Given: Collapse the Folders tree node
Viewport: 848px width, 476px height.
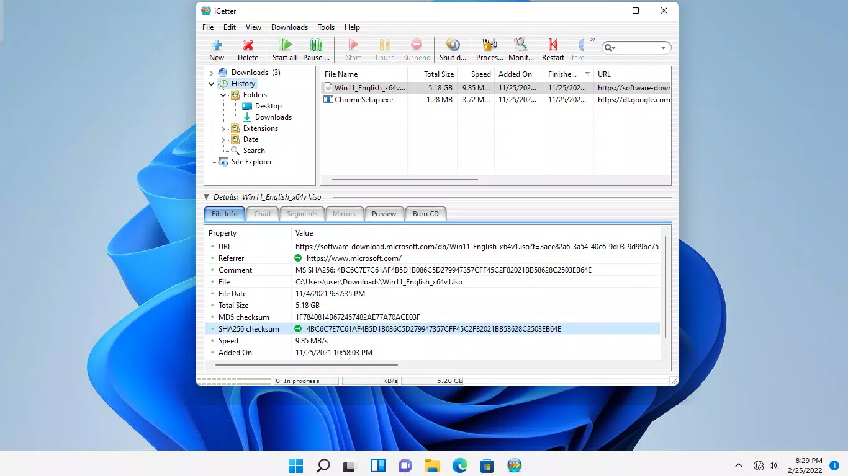Looking at the screenshot, I should click(x=223, y=95).
